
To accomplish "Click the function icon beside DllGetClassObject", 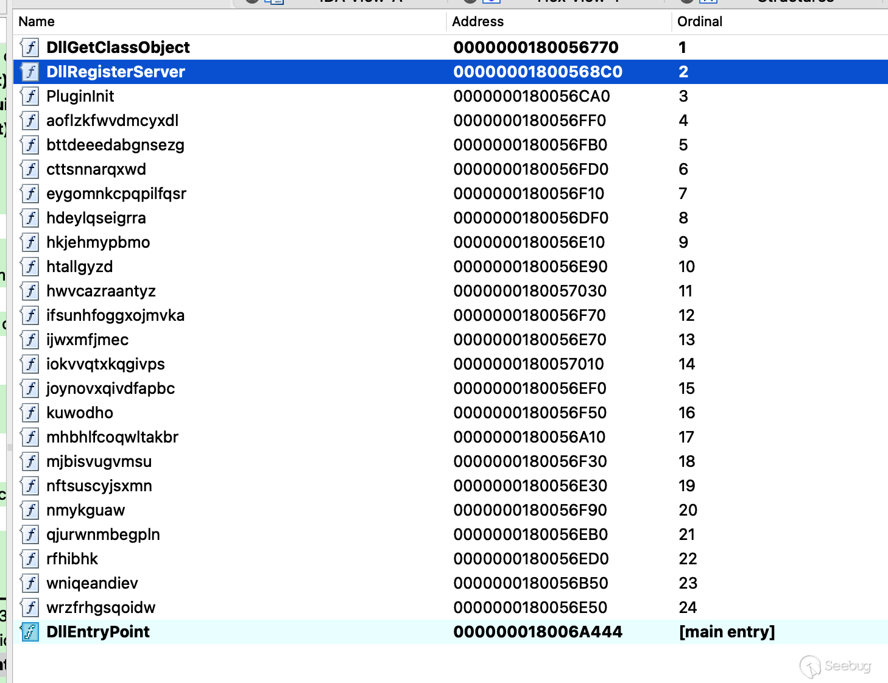I will click(30, 47).
